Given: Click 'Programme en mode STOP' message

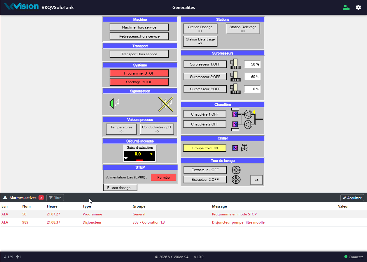Looking at the screenshot, I should (x=234, y=214).
